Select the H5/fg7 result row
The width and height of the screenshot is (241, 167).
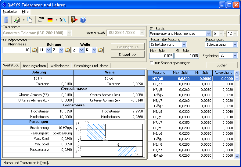[191, 106]
